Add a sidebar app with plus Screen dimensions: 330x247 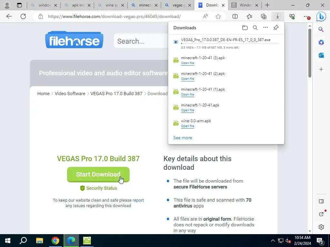pos(321,69)
